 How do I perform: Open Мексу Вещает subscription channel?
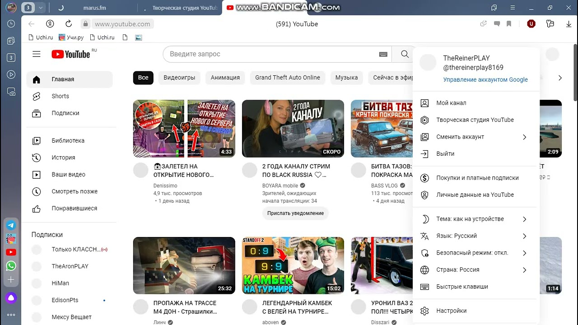click(70, 317)
